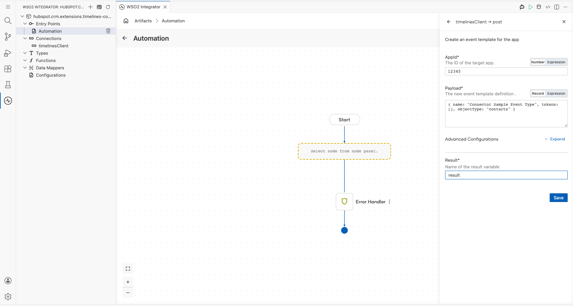Image resolution: width=573 pixels, height=306 pixels.
Task: Run the integration with play icon
Action: [x=531, y=7]
